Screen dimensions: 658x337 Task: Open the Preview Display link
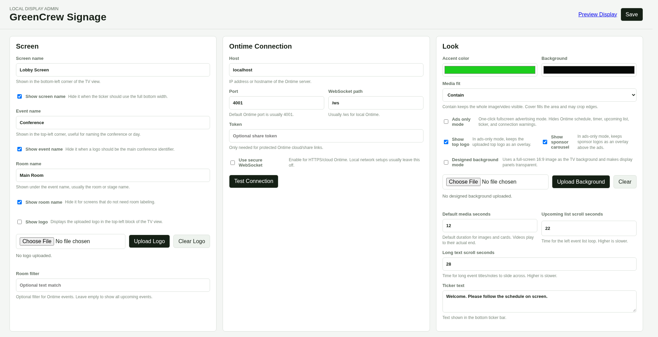coord(598,15)
